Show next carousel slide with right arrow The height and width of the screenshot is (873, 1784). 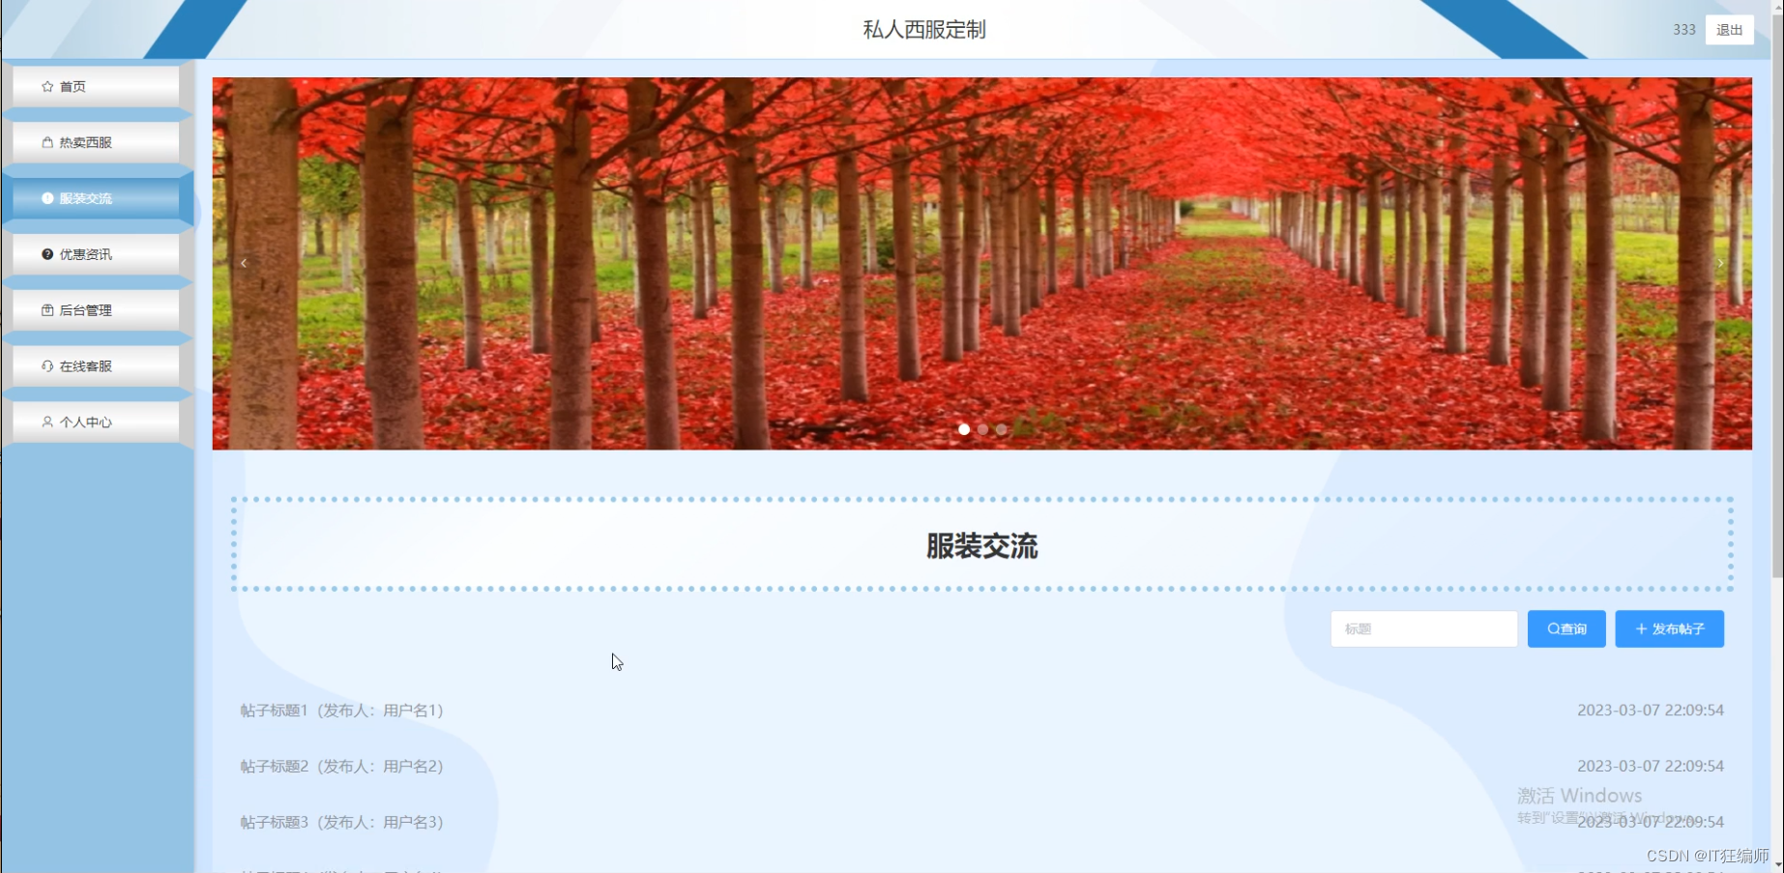coord(1720,263)
